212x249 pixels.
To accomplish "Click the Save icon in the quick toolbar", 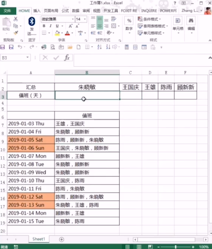I will coord(3,47).
